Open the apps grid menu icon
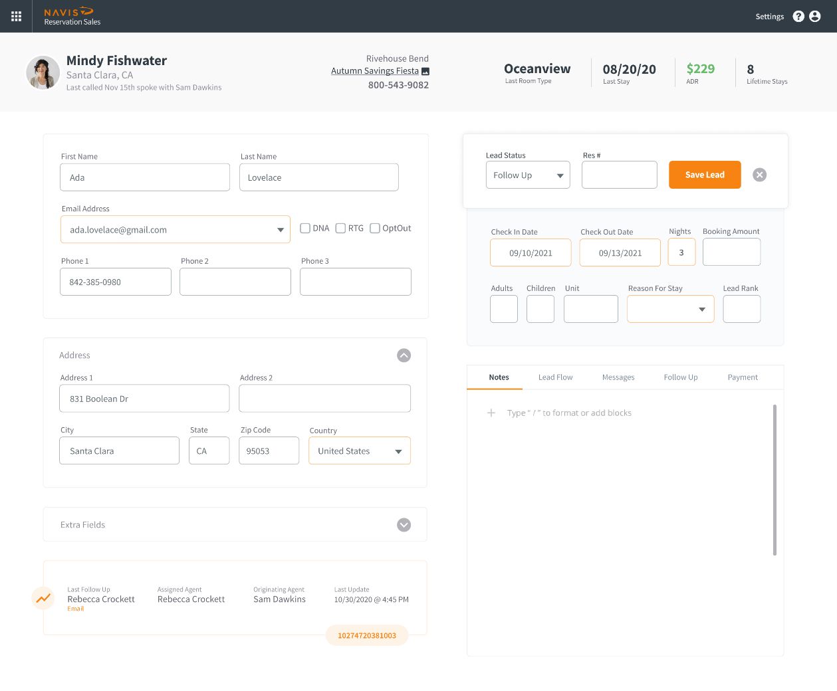The height and width of the screenshot is (691, 837). (x=16, y=16)
